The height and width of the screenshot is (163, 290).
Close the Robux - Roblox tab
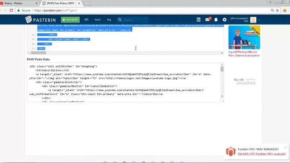point(36,3)
